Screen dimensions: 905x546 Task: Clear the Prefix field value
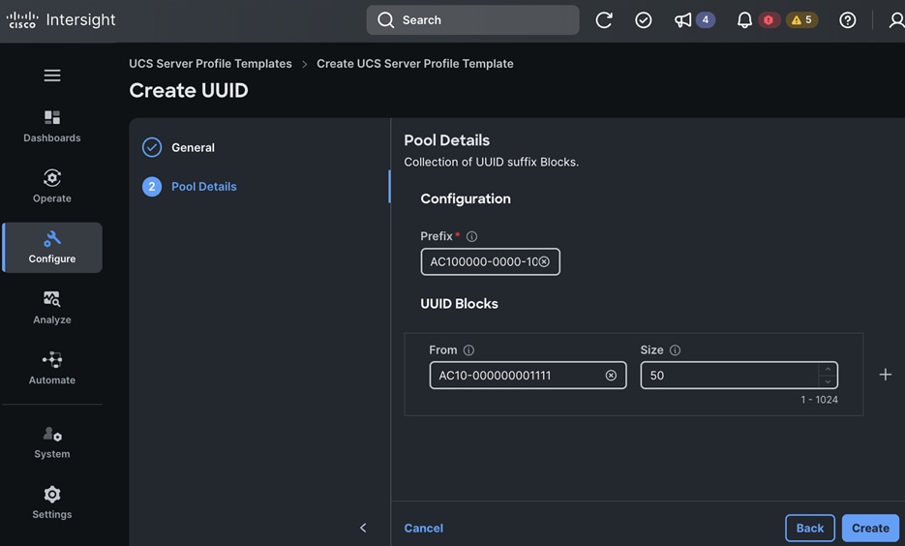click(544, 261)
